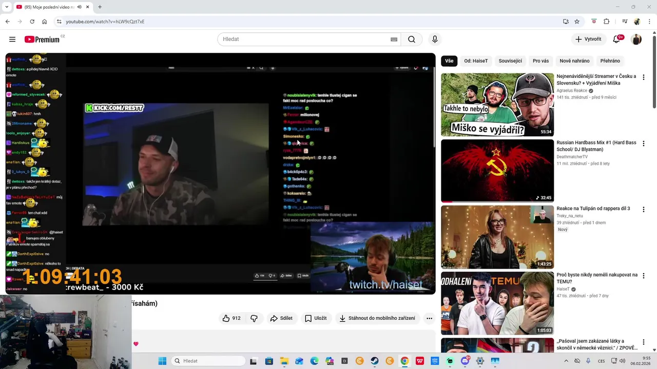The height and width of the screenshot is (369, 657).
Task: View site information icon in address bar
Action: coord(59,22)
